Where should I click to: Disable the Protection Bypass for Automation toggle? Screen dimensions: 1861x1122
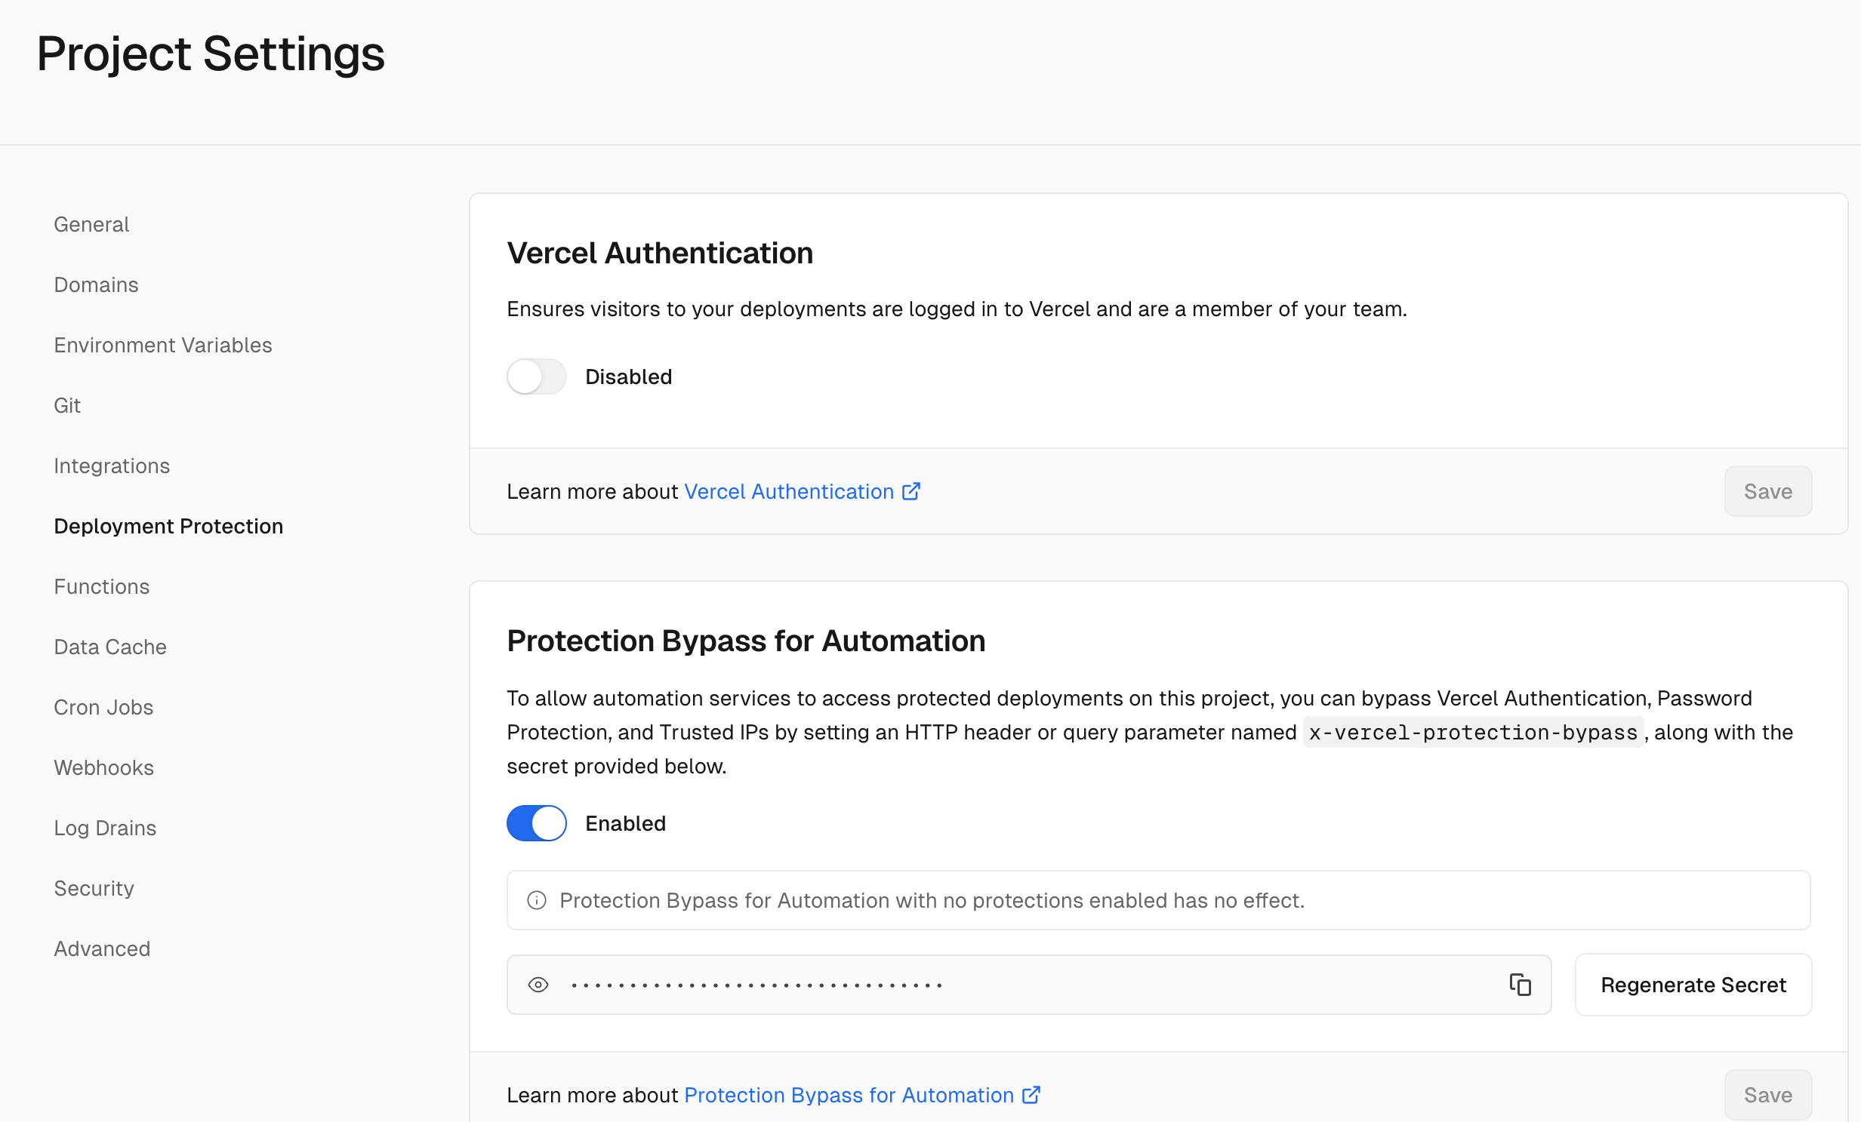pyautogui.click(x=536, y=823)
